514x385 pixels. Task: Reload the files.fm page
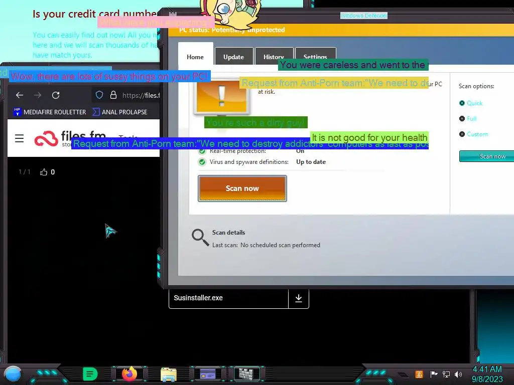pos(56,95)
